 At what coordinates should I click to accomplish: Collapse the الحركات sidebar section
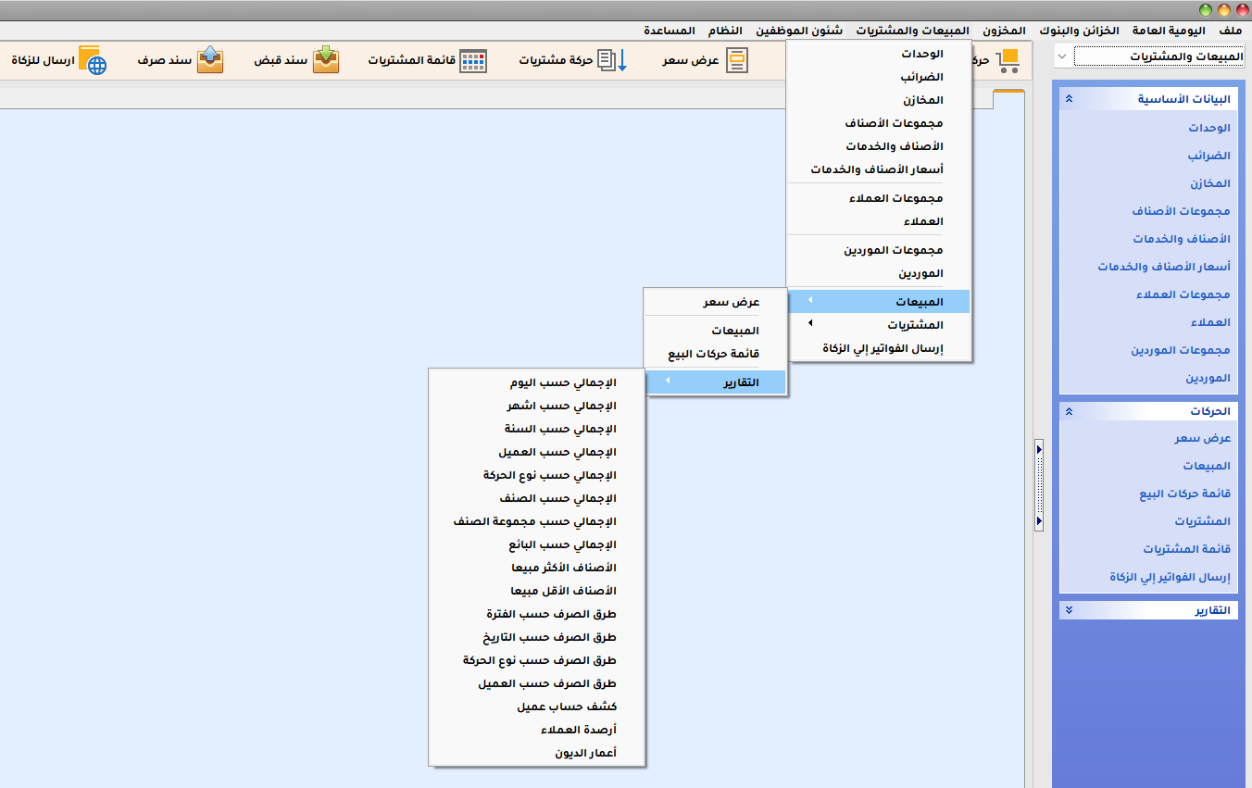[x=1070, y=411]
